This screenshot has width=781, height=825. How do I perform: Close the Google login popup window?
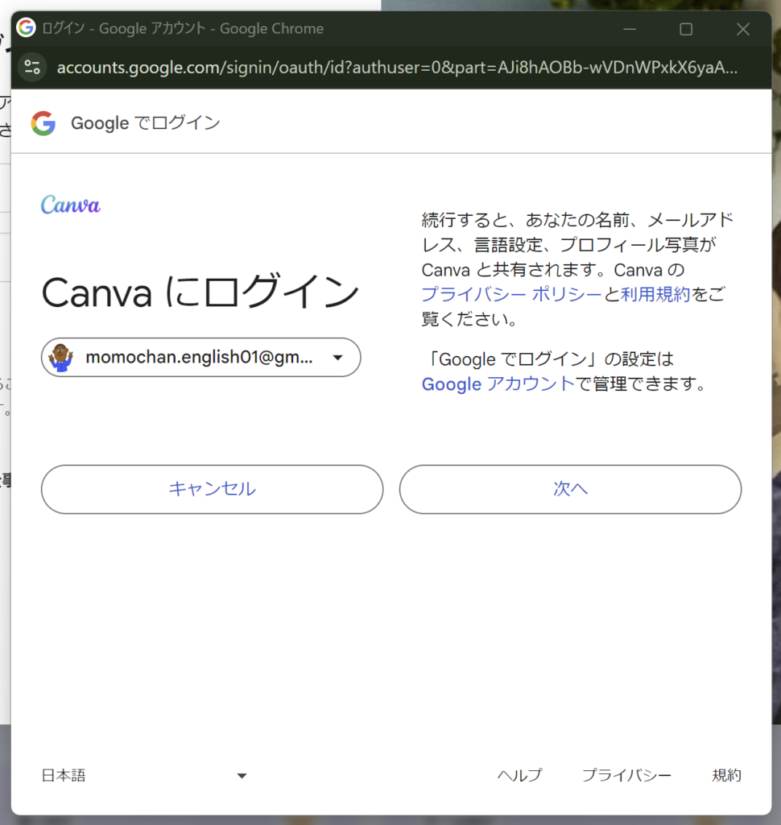tap(742, 29)
